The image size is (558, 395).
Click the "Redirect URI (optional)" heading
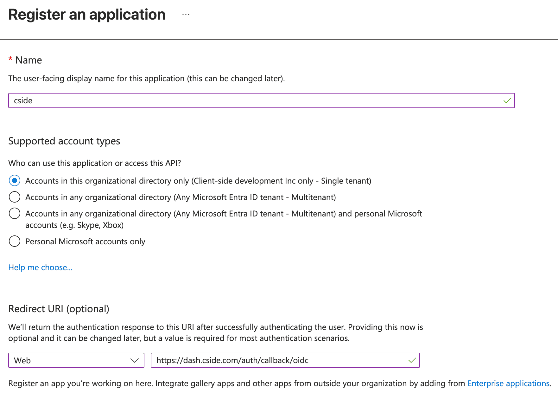click(x=59, y=309)
